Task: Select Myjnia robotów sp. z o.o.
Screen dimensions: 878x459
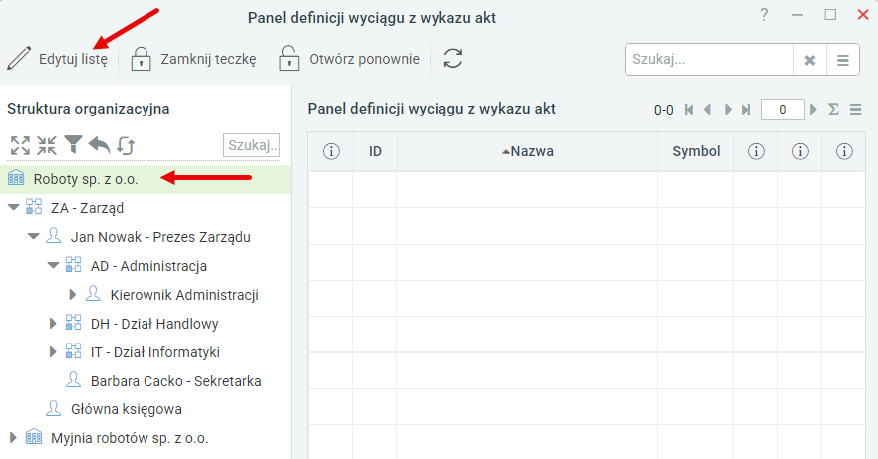Action: (x=130, y=438)
